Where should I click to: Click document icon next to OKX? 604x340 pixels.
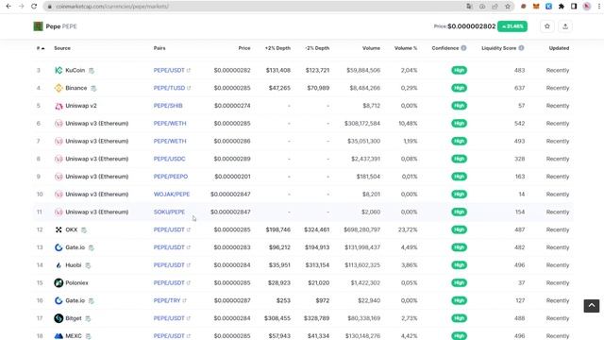coord(84,230)
